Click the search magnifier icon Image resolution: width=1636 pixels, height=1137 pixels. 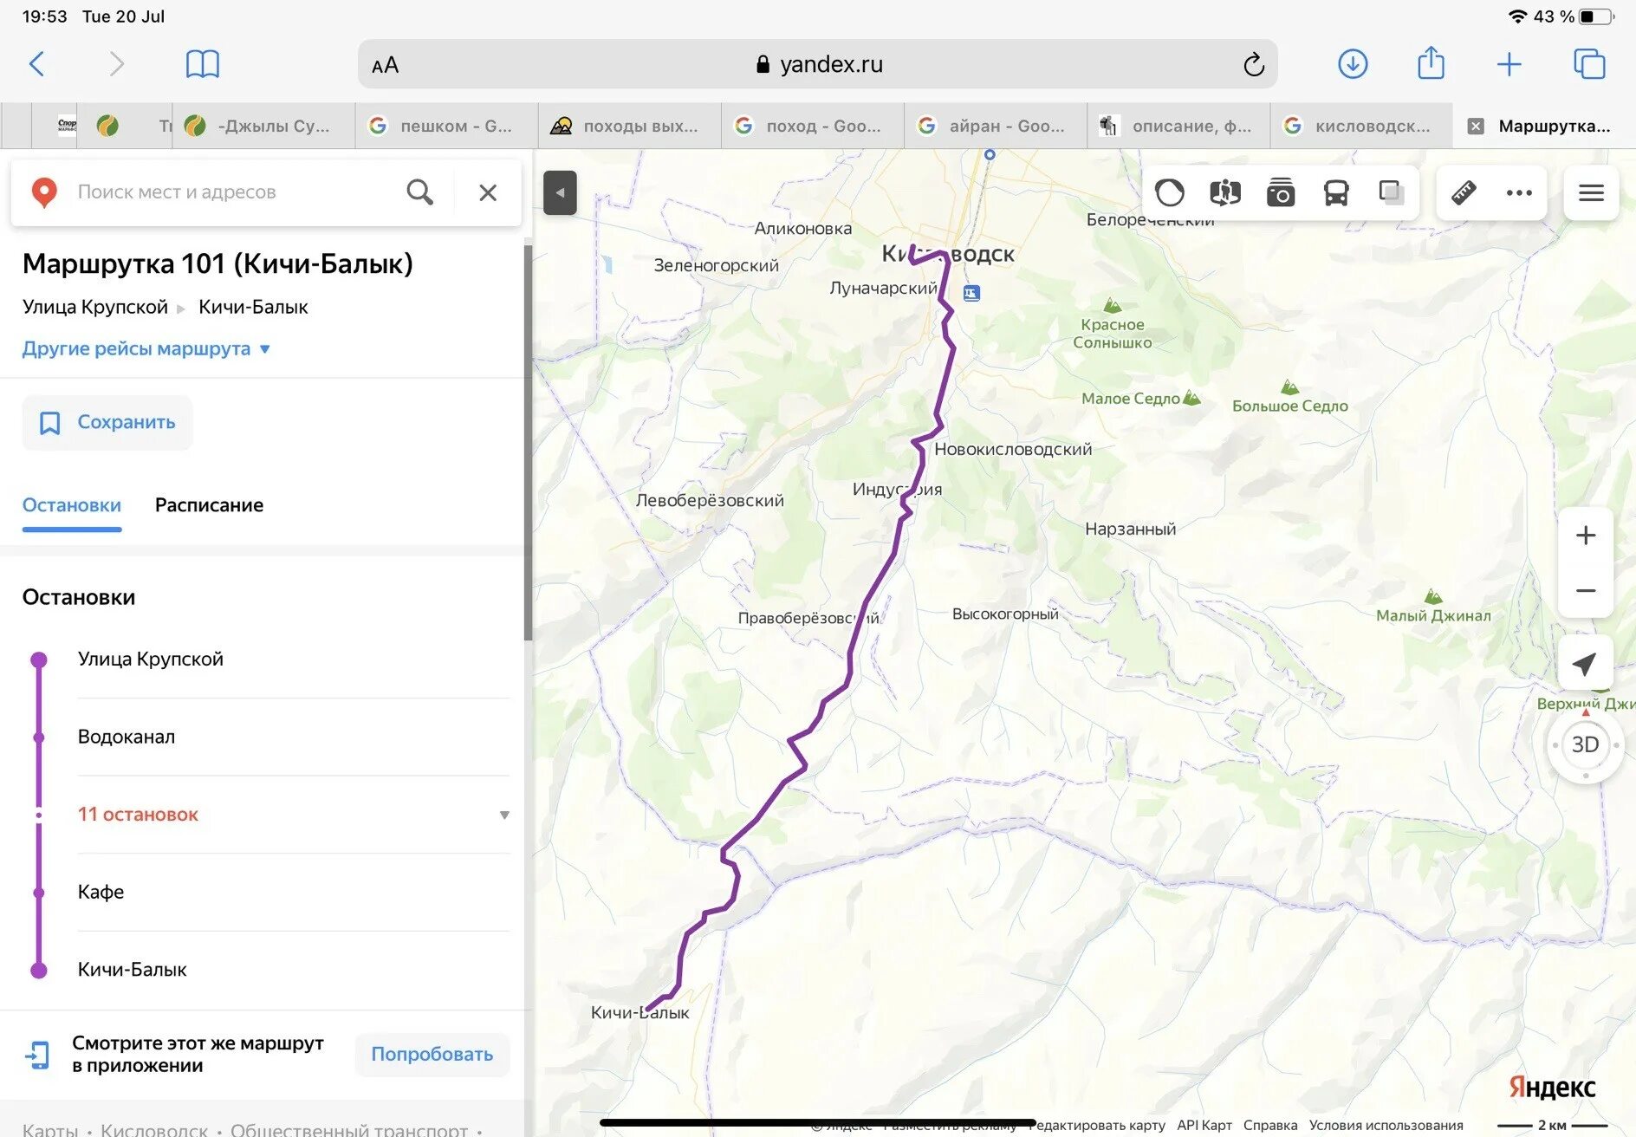(419, 192)
